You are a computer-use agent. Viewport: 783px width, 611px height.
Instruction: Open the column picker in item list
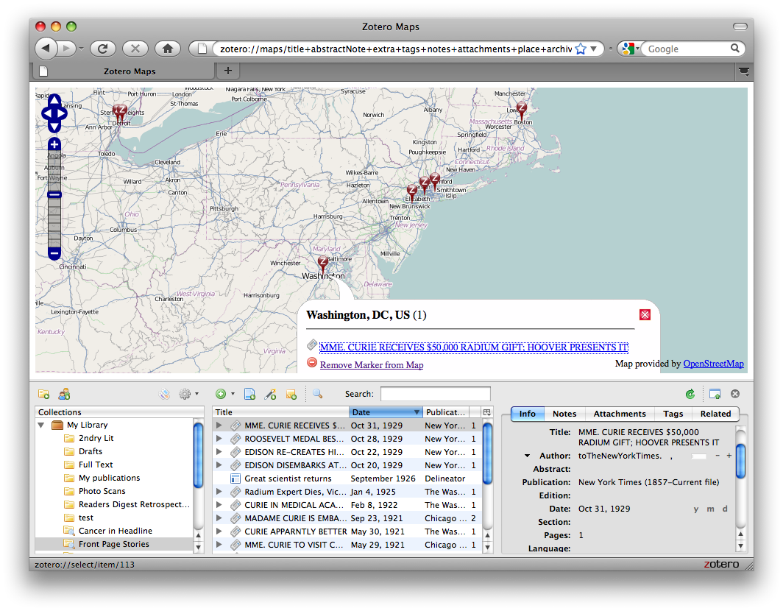(x=486, y=412)
